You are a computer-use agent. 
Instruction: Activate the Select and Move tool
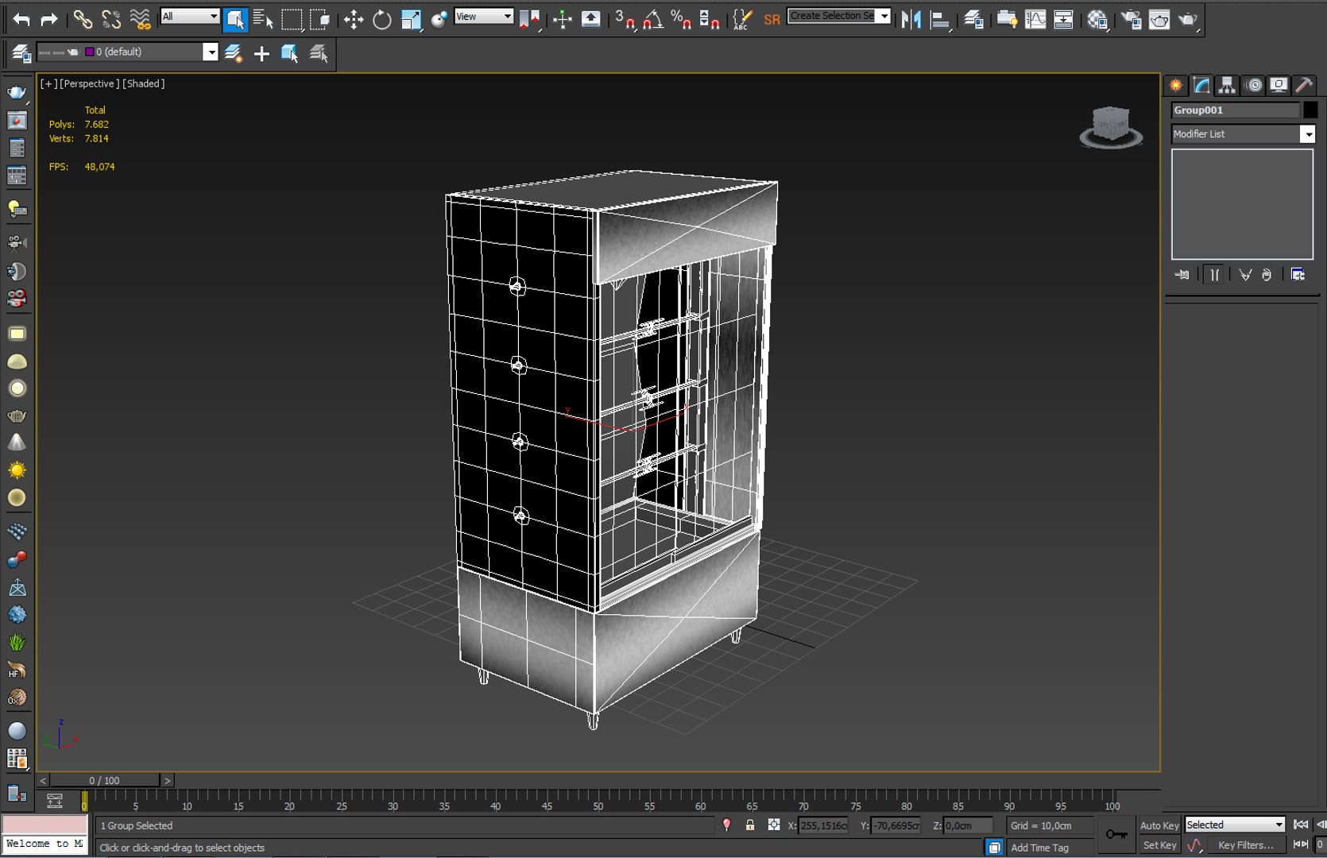[x=354, y=19]
